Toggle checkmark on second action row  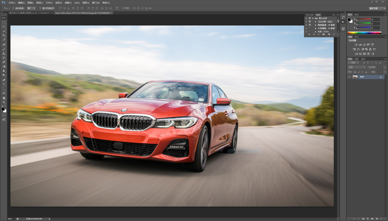306,22
